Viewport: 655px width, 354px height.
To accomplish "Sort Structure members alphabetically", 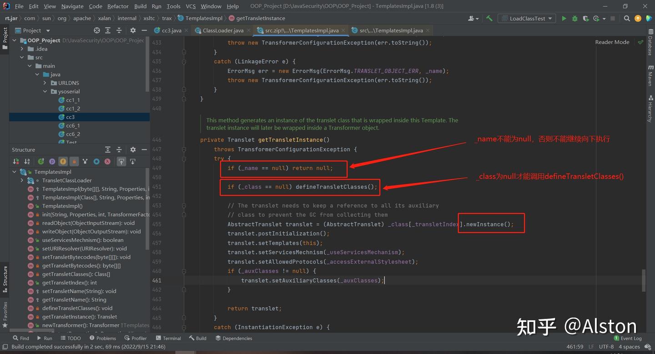I will click(27, 161).
